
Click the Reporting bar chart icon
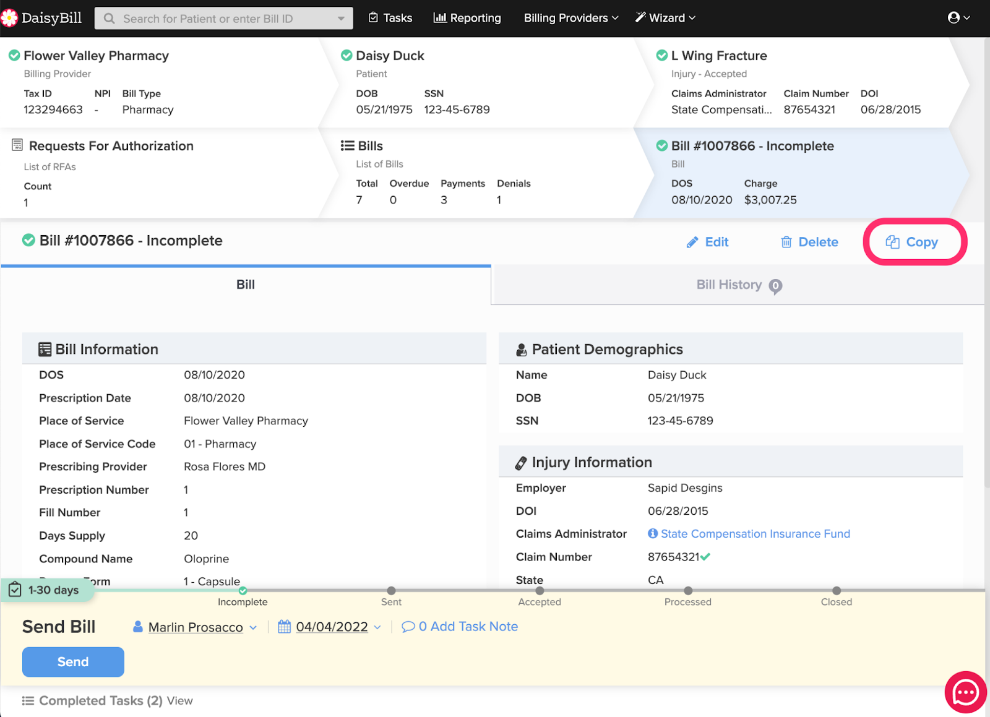[440, 18]
